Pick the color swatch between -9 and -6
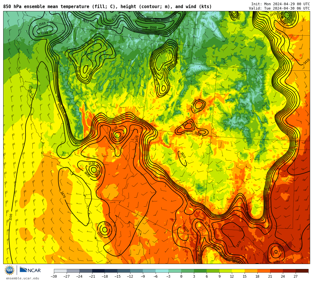This screenshot has height=282, width=313. click(x=149, y=271)
